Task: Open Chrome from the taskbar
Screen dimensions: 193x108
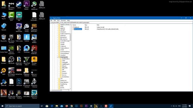Action: point(71,106)
